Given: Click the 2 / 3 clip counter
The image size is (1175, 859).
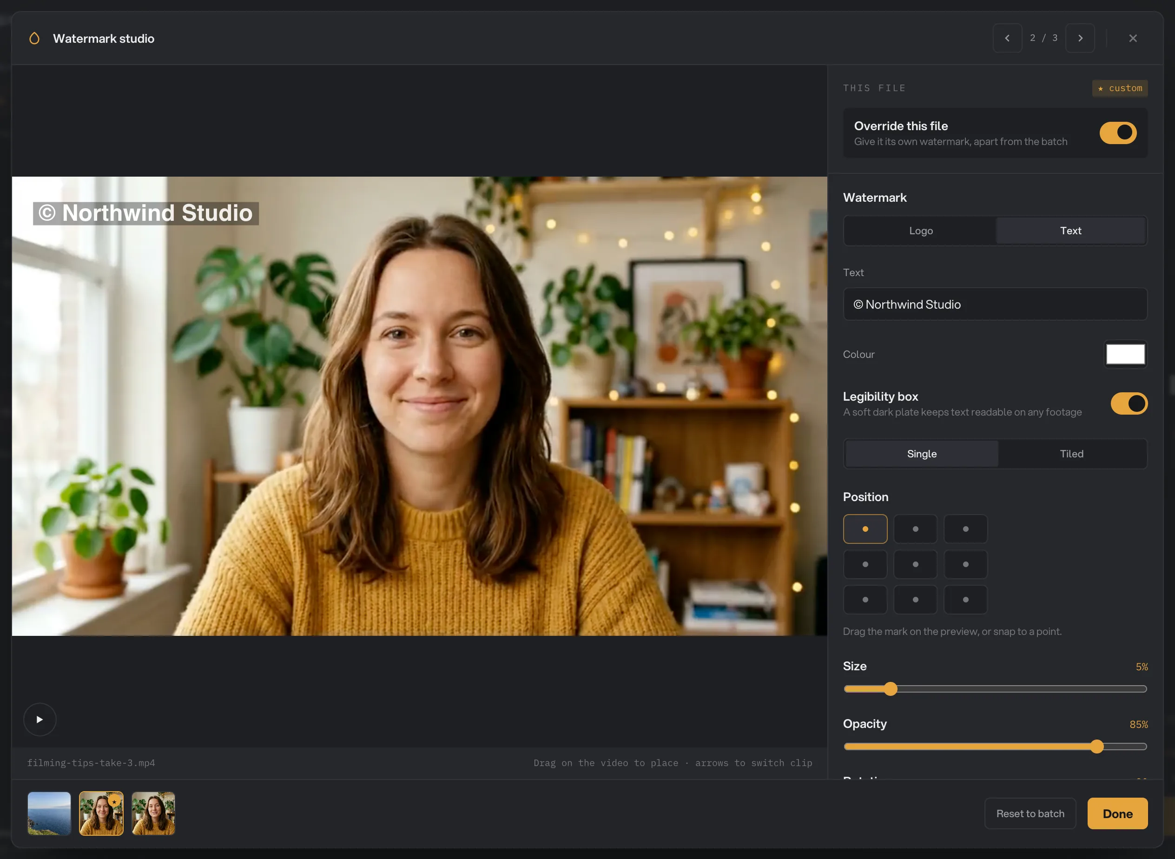Looking at the screenshot, I should click(1043, 38).
